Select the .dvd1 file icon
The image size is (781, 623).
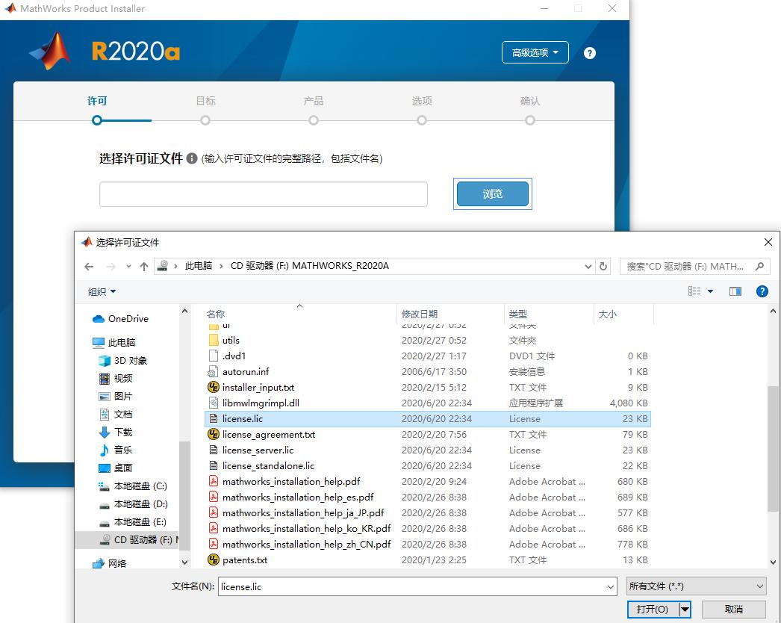coord(214,356)
